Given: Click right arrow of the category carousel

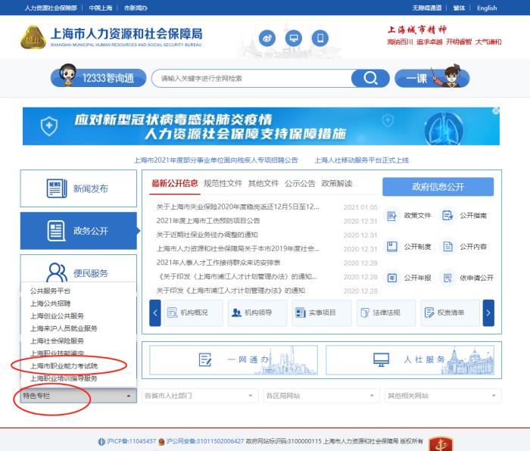Looking at the screenshot, I should click(x=488, y=313).
